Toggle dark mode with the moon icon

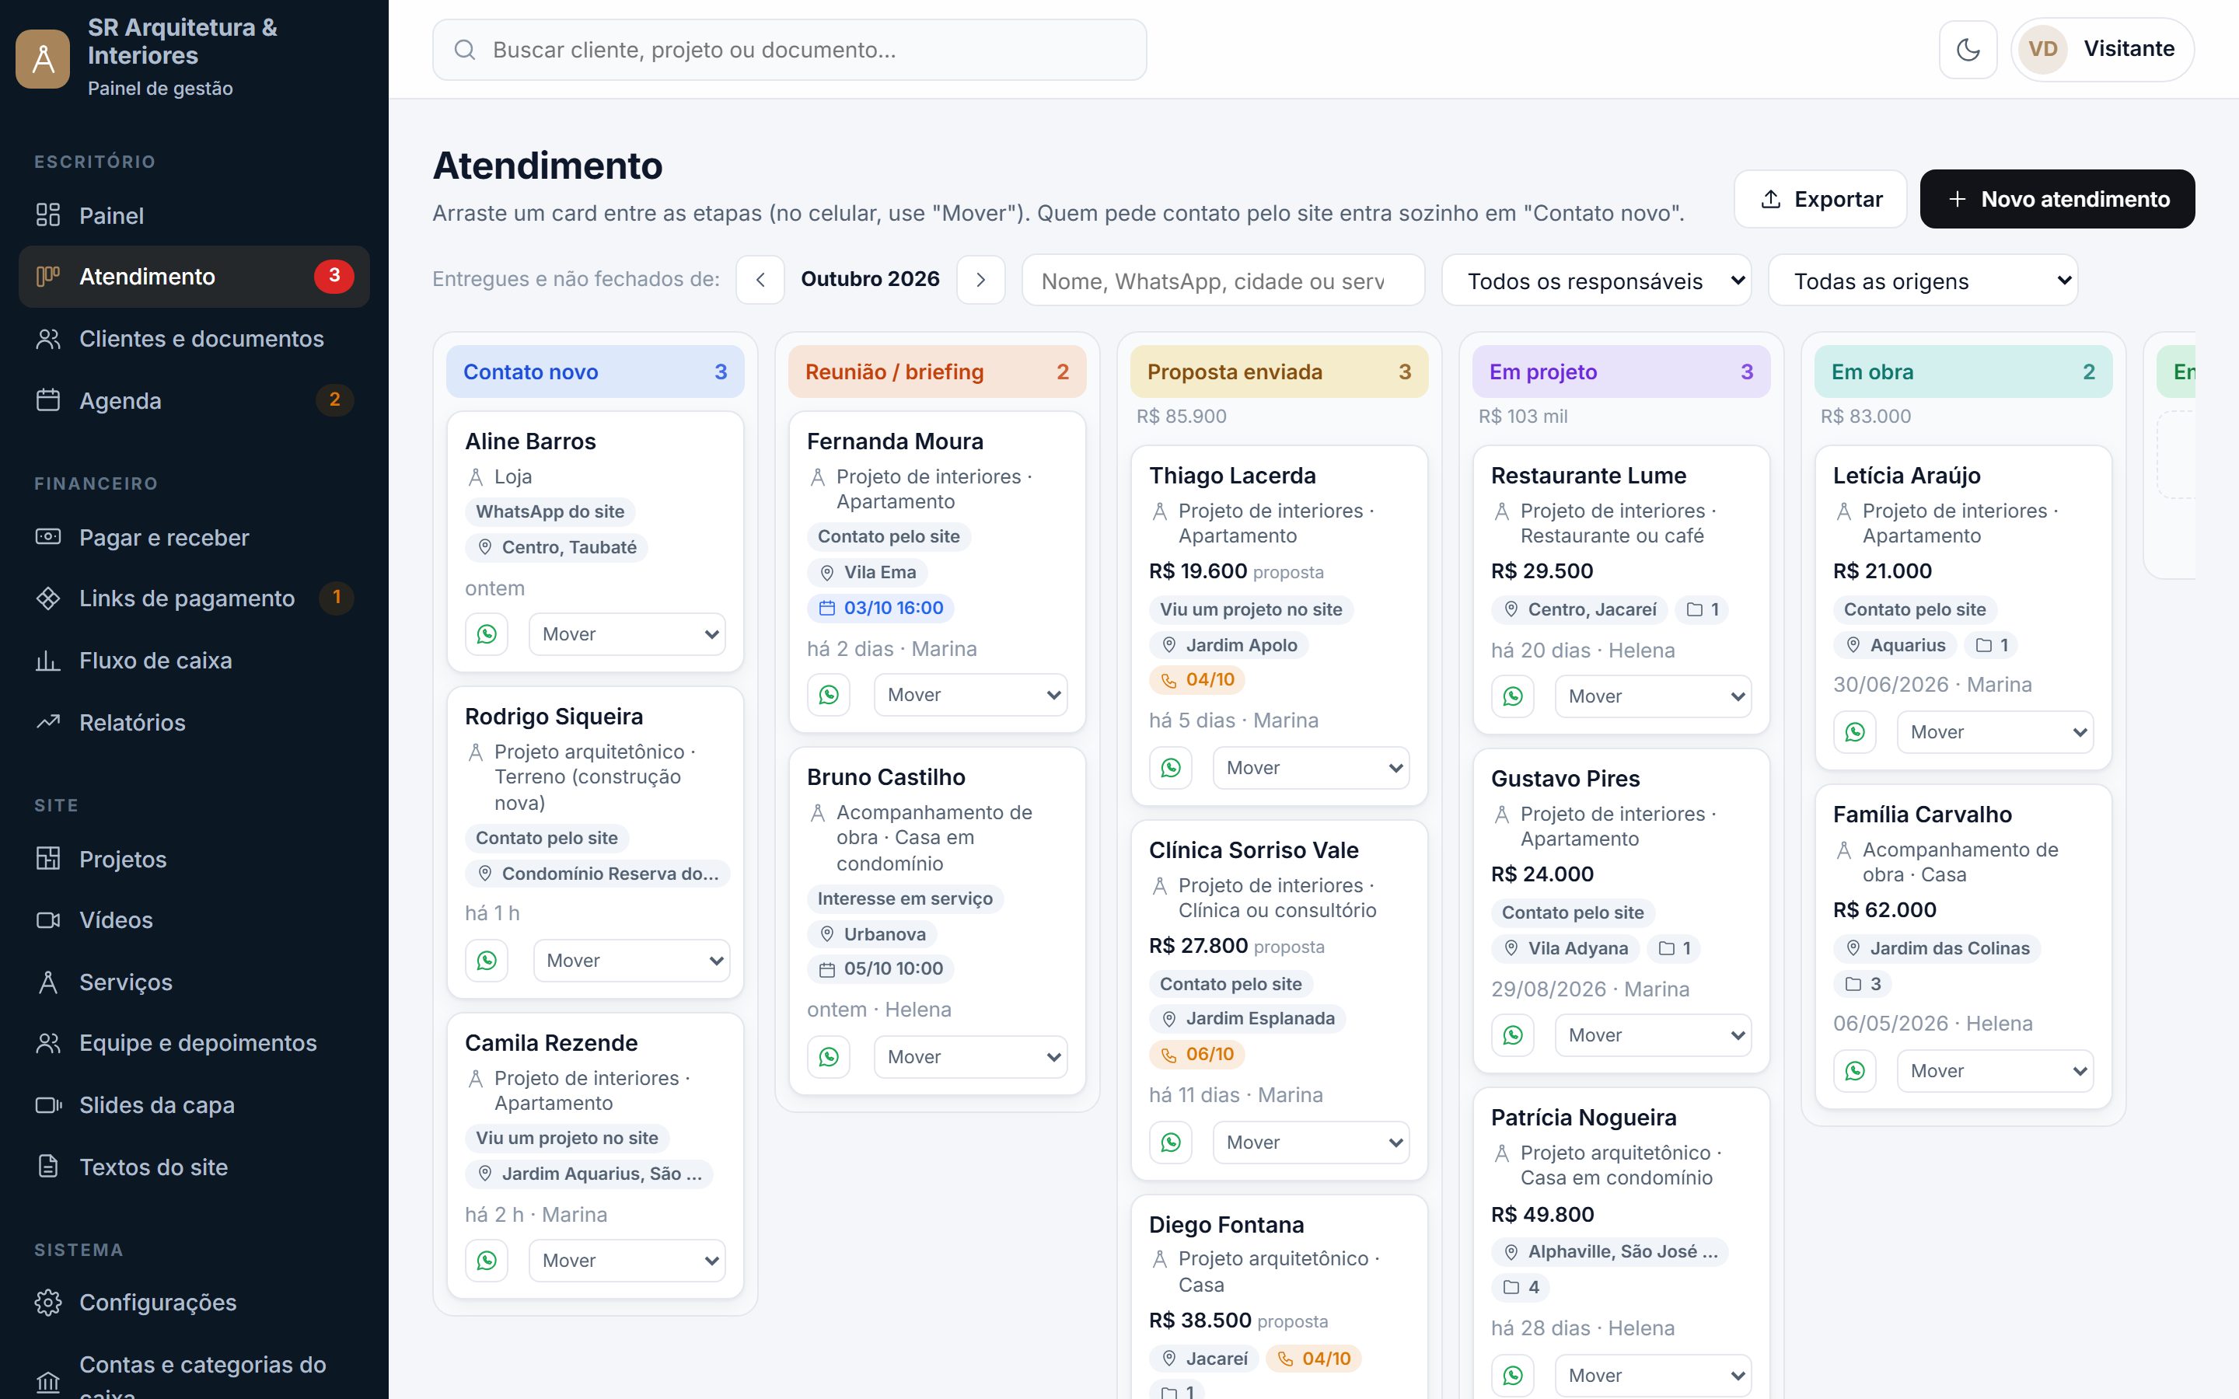click(x=1967, y=49)
